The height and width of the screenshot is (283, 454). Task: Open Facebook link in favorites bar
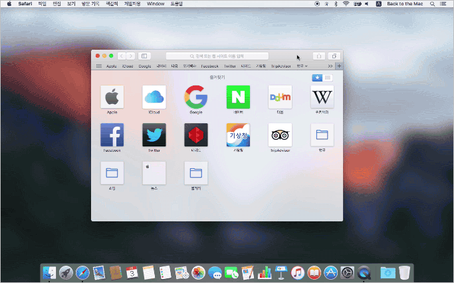pyautogui.click(x=209, y=66)
